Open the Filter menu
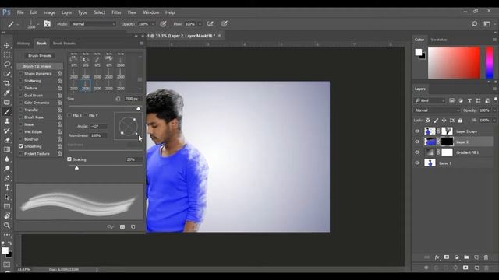Viewport: 499px width, 280px height. click(x=116, y=12)
